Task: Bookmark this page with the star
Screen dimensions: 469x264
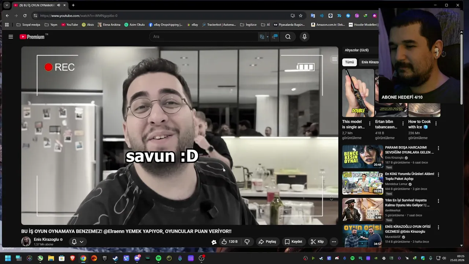Action: pyautogui.click(x=301, y=15)
